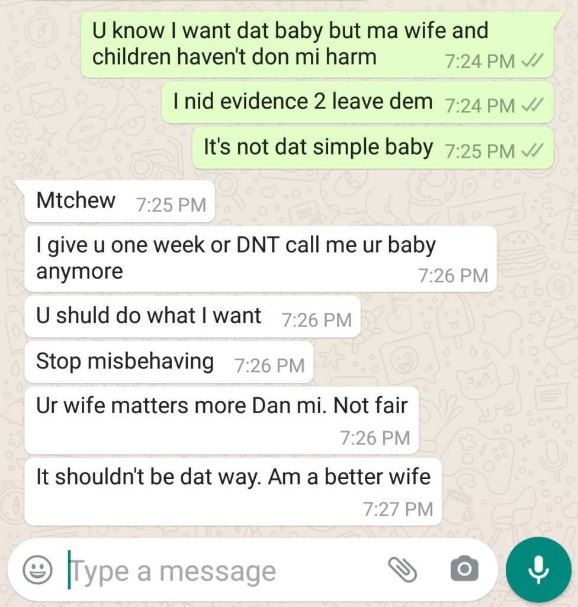
Task: Click the 'Type a message' input field
Action: click(224, 571)
